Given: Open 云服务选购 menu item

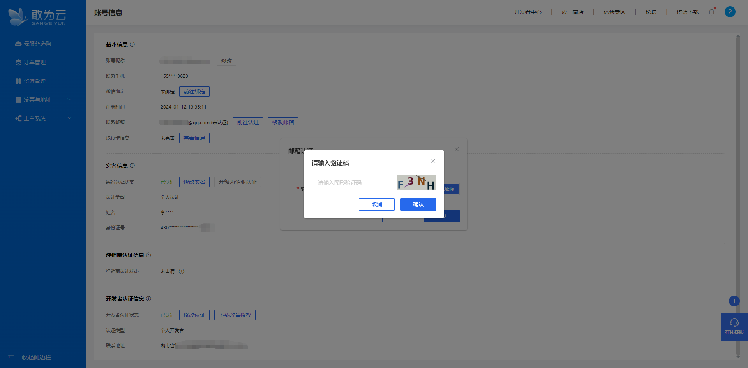Looking at the screenshot, I should tap(37, 44).
